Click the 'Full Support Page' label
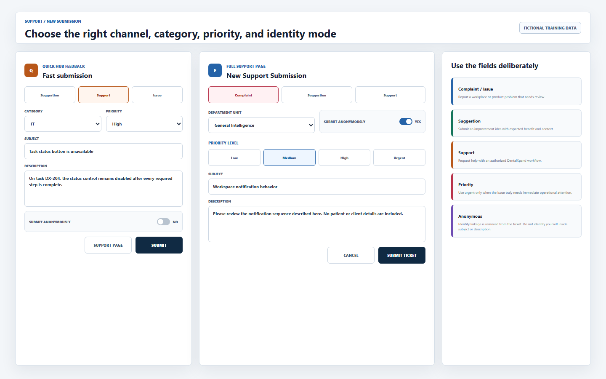 pos(246,66)
